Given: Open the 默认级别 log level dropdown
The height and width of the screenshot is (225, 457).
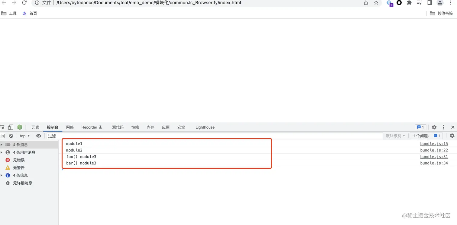Looking at the screenshot, I should point(395,136).
